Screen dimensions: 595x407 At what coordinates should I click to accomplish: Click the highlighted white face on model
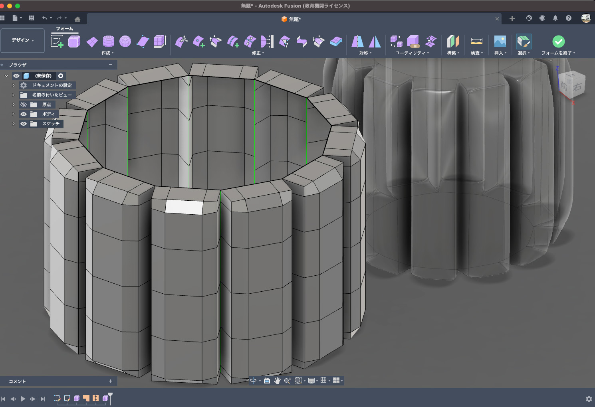tap(184, 207)
